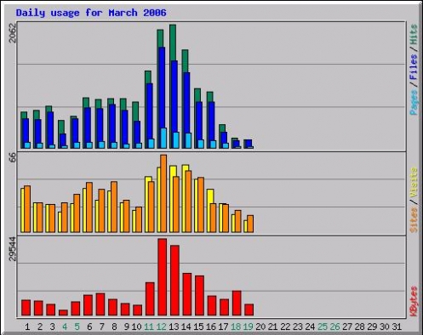Click the 2062 y-axis maximum label

(13, 32)
